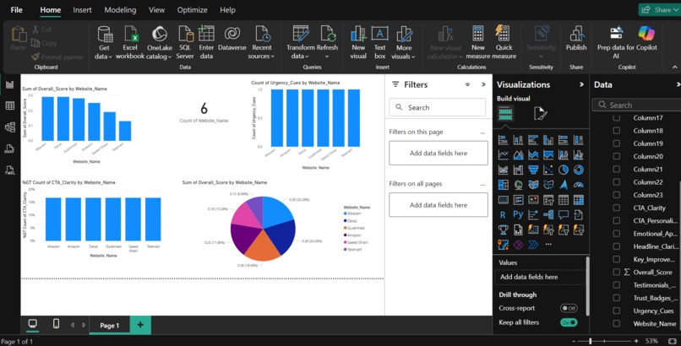The image size is (681, 346).
Task: Switch to mobile layout view
Action: point(56,323)
